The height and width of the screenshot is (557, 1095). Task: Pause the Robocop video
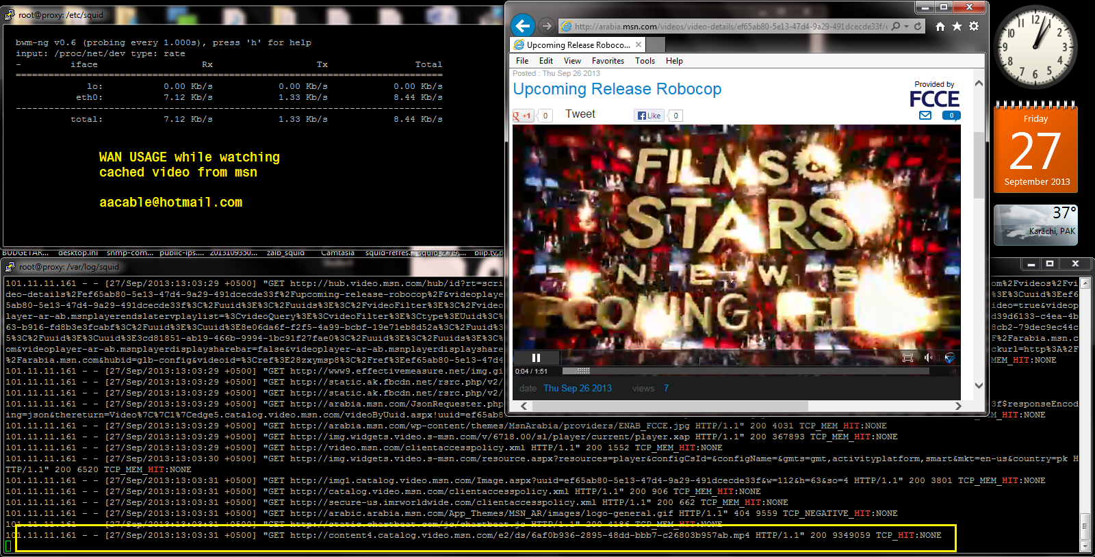point(536,358)
